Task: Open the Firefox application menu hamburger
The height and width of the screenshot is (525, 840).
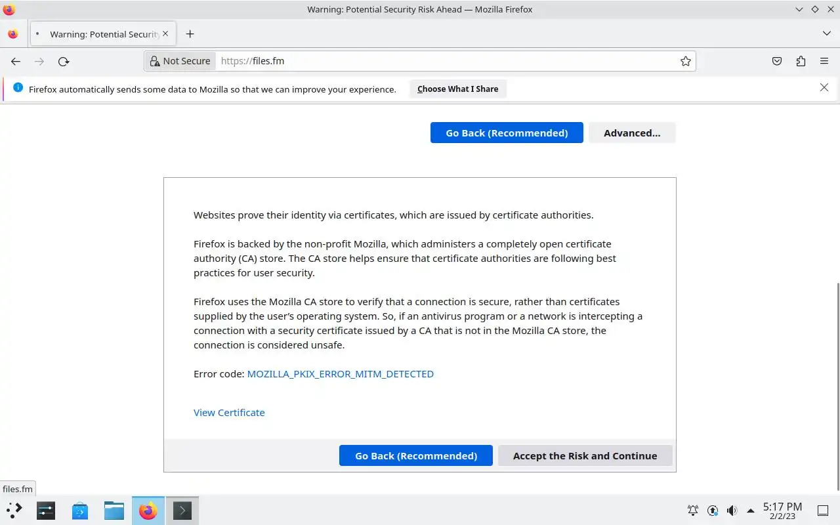Action: (824, 61)
